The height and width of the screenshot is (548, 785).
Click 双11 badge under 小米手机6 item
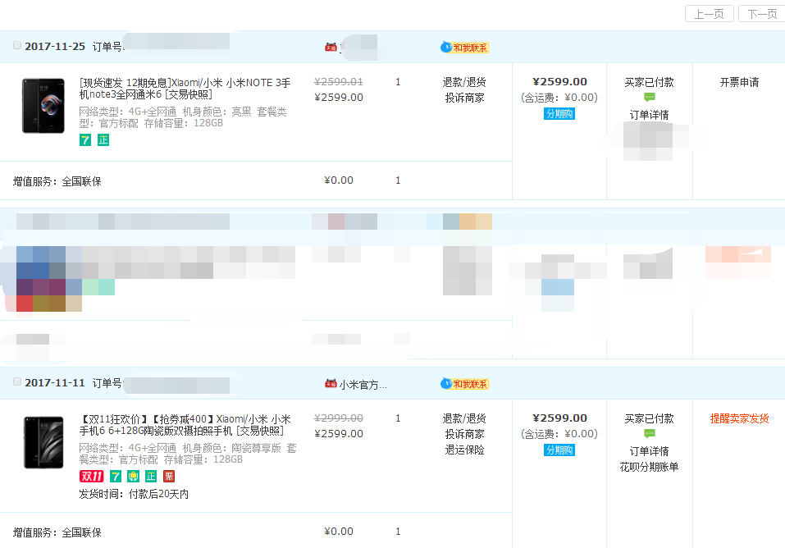pyautogui.click(x=92, y=476)
